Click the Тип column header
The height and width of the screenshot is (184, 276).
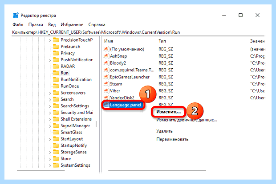click(x=162, y=41)
